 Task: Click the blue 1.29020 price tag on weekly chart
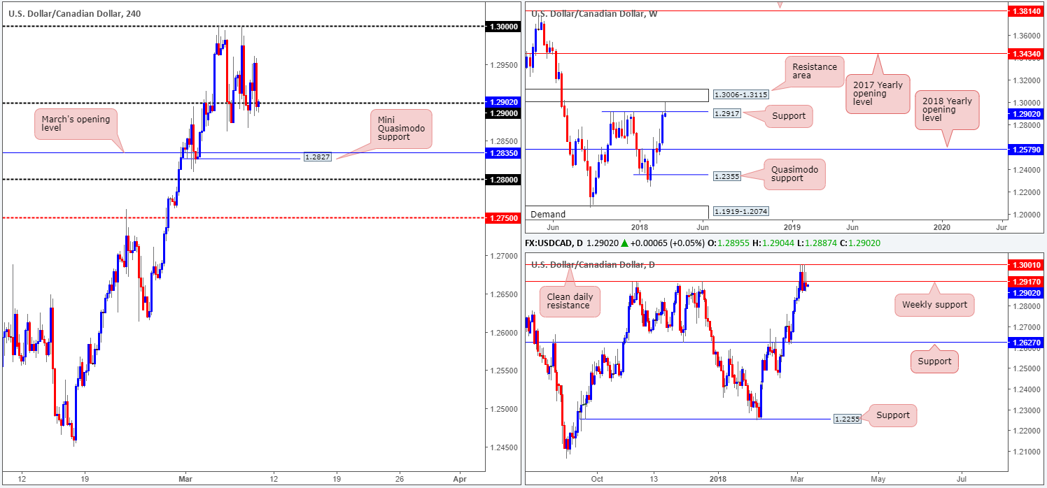pyautogui.click(x=1025, y=113)
